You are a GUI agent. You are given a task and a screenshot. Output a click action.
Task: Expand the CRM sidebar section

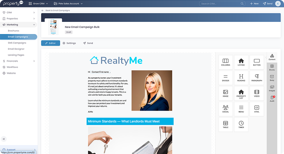coord(19,12)
